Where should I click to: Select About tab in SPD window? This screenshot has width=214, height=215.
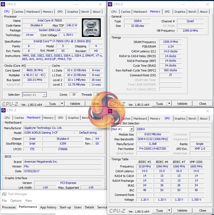pyautogui.click(x=204, y=119)
